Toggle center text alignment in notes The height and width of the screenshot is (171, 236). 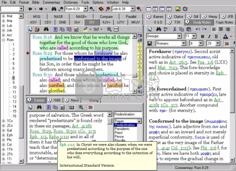pos(221,29)
